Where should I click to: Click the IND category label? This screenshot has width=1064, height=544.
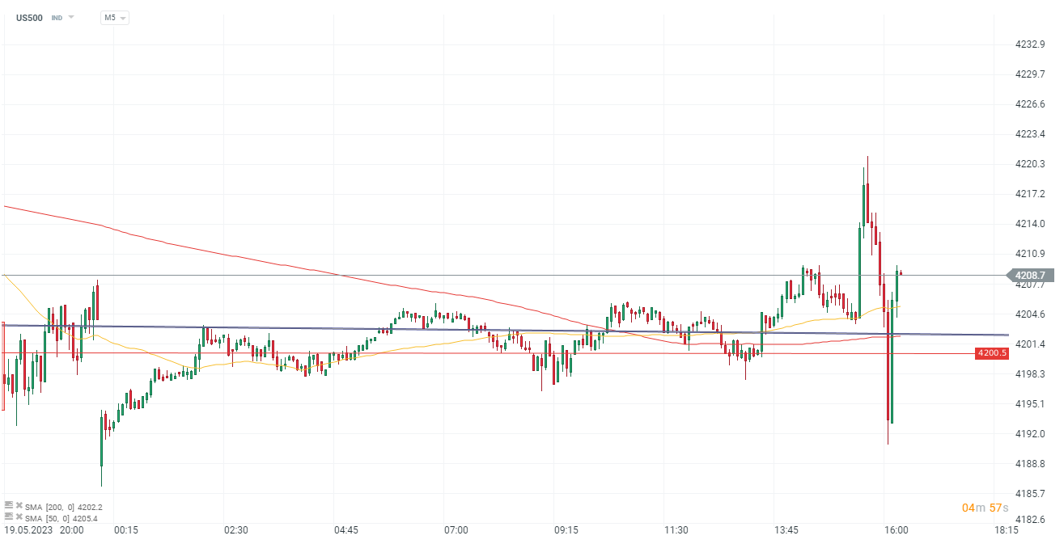[x=57, y=17]
